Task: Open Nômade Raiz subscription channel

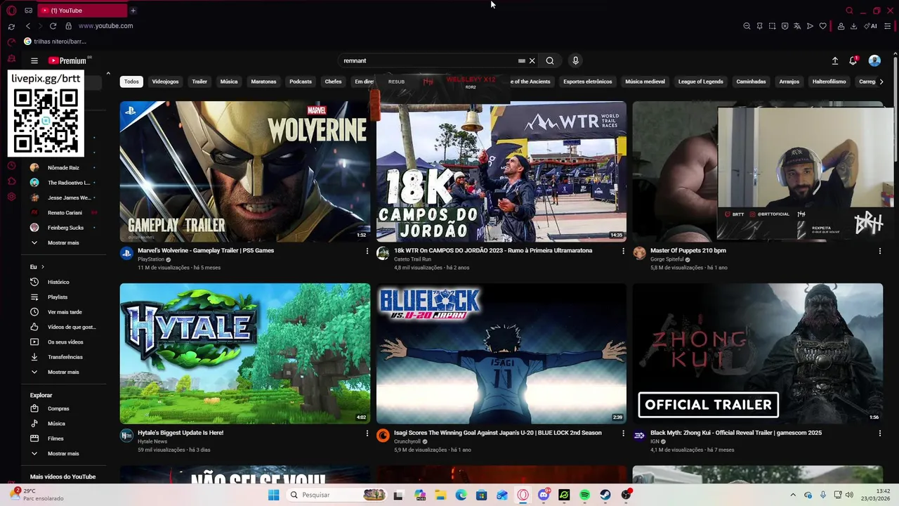Action: tap(63, 168)
